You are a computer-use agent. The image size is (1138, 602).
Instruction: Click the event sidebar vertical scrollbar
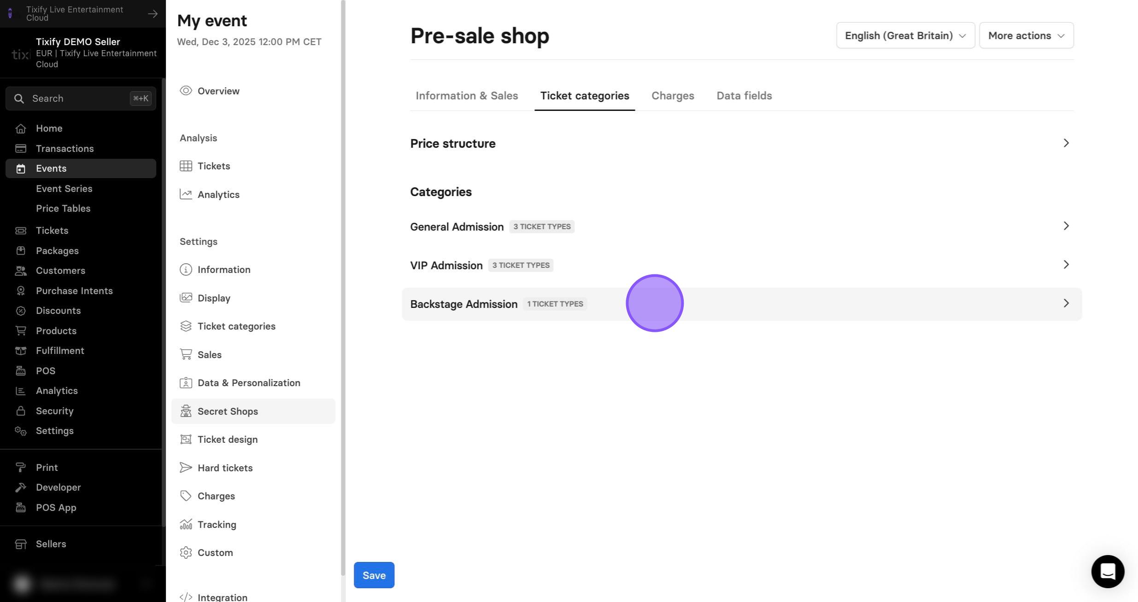(x=343, y=288)
